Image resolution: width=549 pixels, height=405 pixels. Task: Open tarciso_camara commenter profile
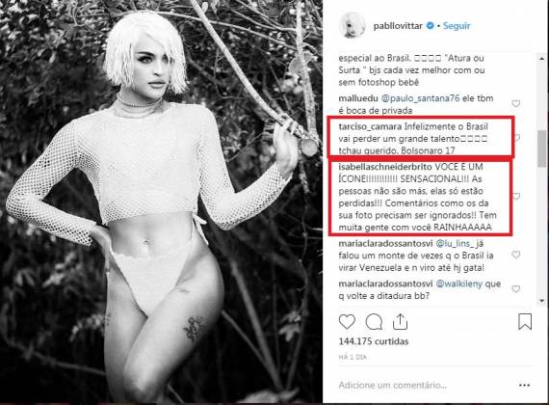[370, 126]
